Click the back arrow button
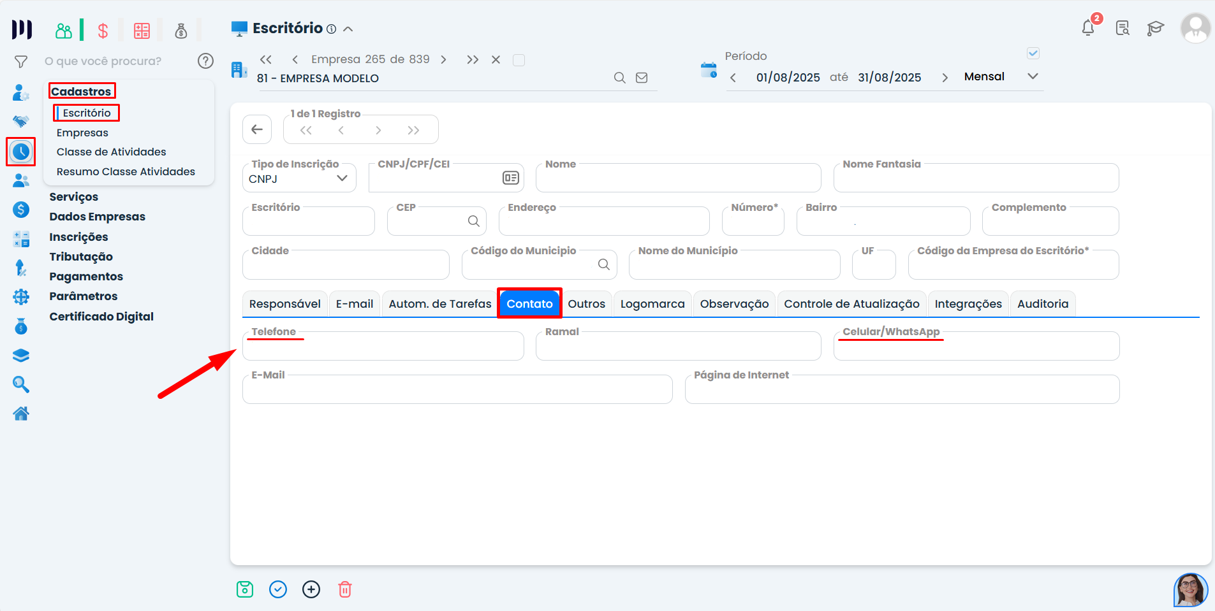 tap(257, 130)
